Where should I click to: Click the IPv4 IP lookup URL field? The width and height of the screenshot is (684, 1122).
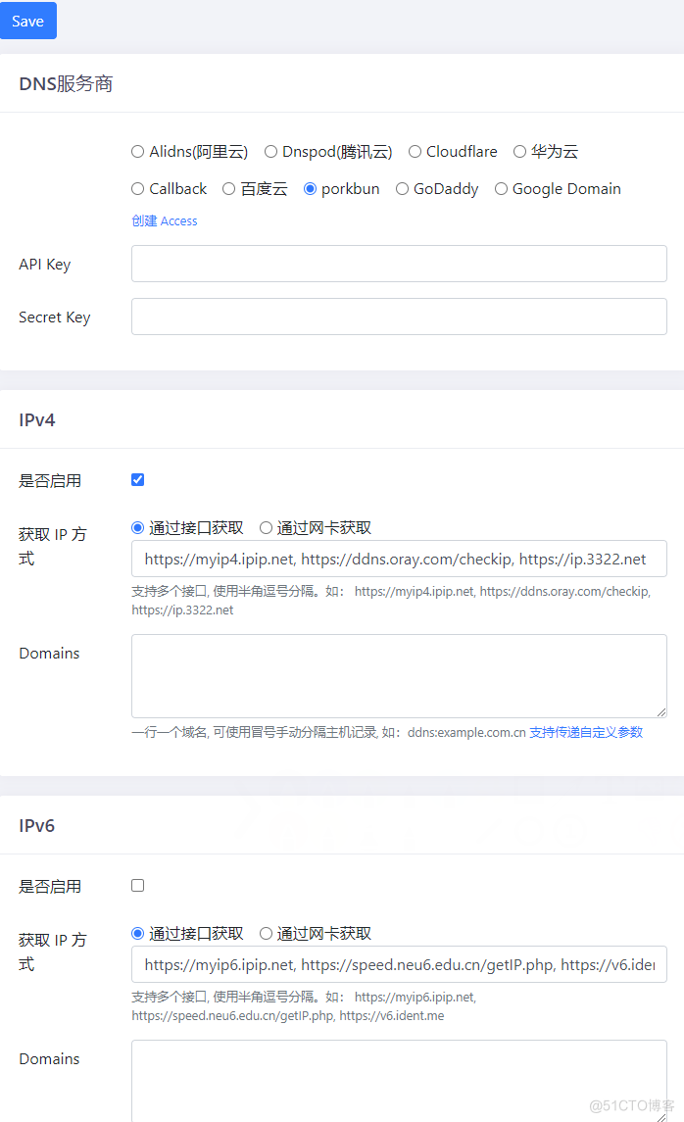click(x=399, y=559)
